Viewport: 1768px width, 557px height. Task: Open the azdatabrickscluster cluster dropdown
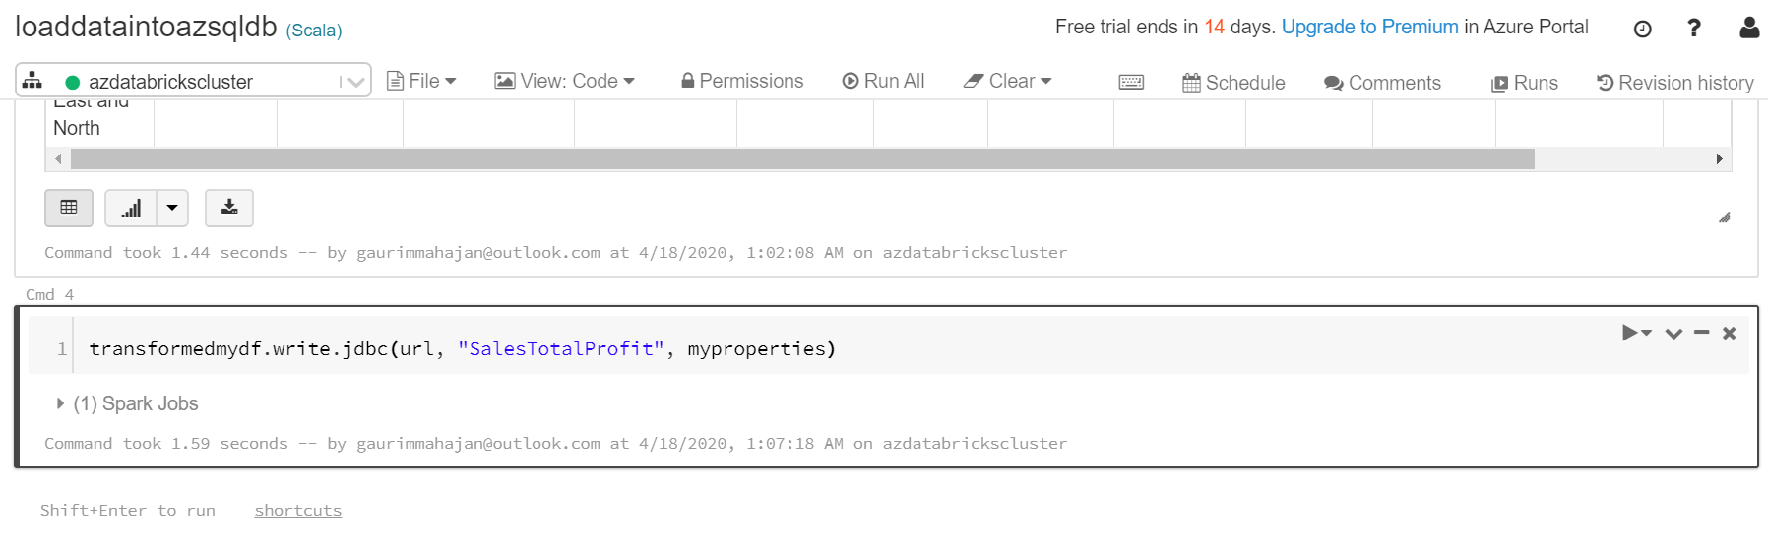[355, 82]
